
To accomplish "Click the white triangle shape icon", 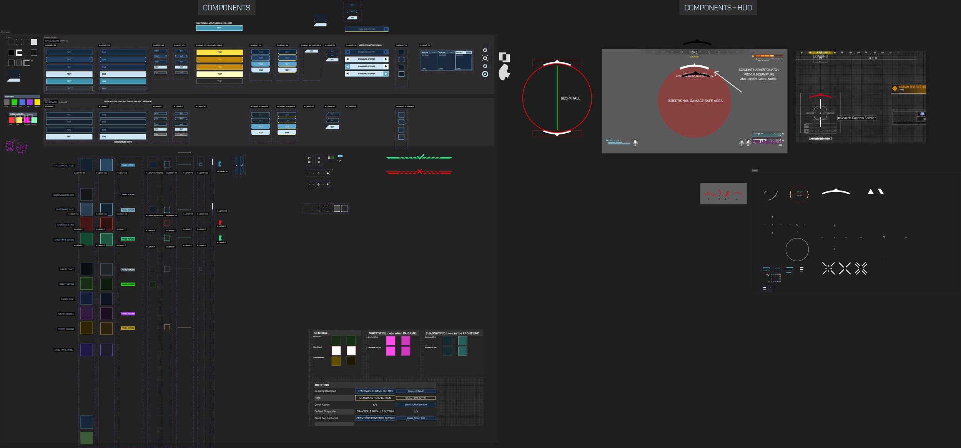I will (871, 192).
